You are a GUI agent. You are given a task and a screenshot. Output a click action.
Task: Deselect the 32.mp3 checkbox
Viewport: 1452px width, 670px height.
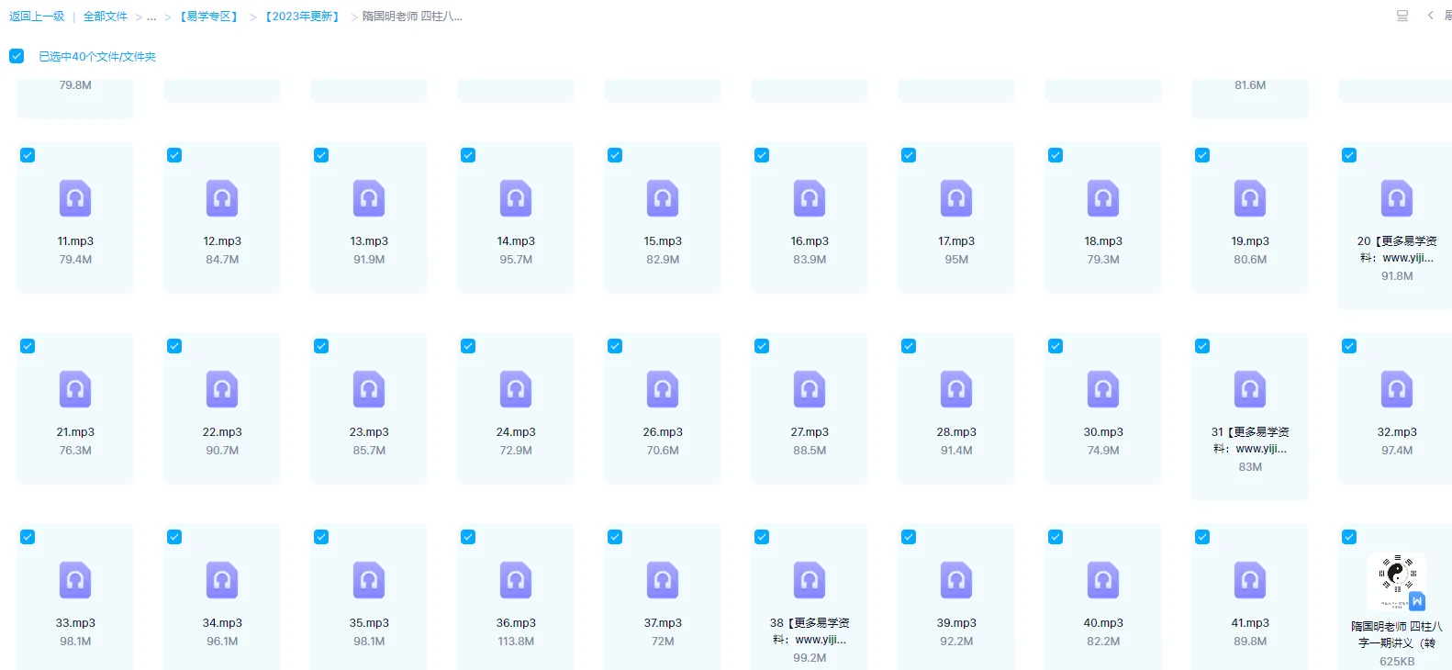[1349, 346]
